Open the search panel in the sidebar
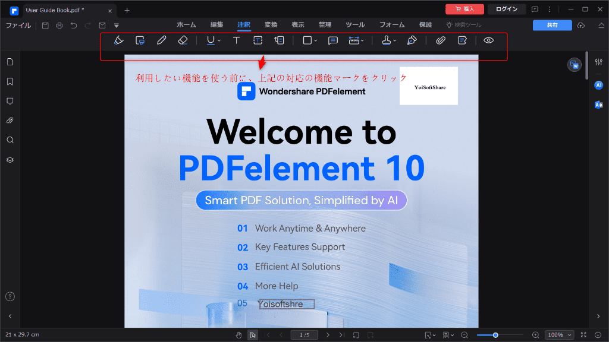 point(10,140)
